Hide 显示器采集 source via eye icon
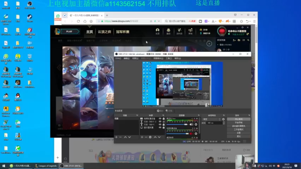 tap(160, 127)
